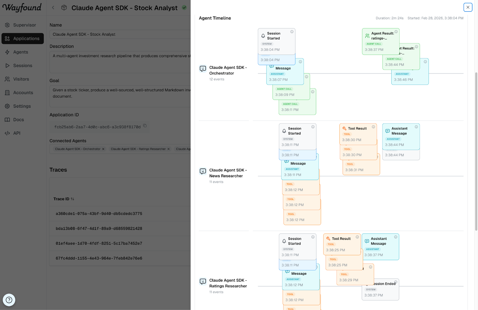This screenshot has height=310, width=478.
Task: Go back using the chevron arrow
Action: pos(53,8)
